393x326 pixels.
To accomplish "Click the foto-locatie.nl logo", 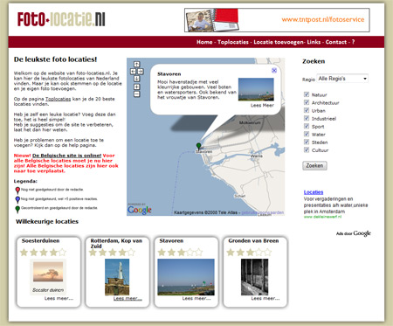I will pos(61,19).
